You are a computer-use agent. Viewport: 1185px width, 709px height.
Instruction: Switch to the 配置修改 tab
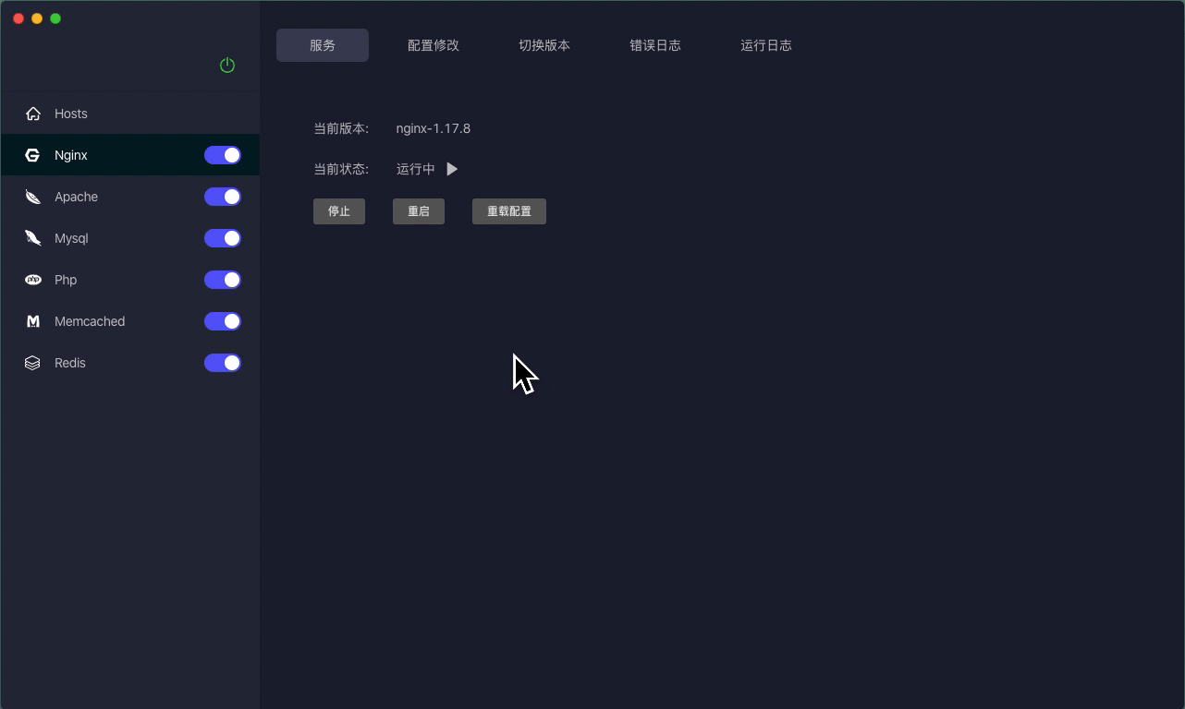coord(433,44)
